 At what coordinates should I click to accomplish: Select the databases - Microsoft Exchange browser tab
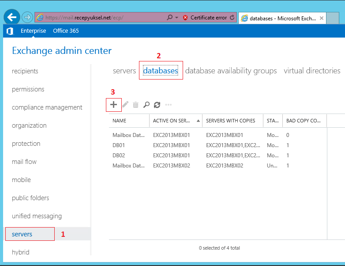point(282,18)
